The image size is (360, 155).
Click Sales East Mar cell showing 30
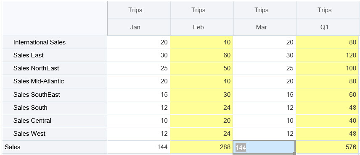265,55
